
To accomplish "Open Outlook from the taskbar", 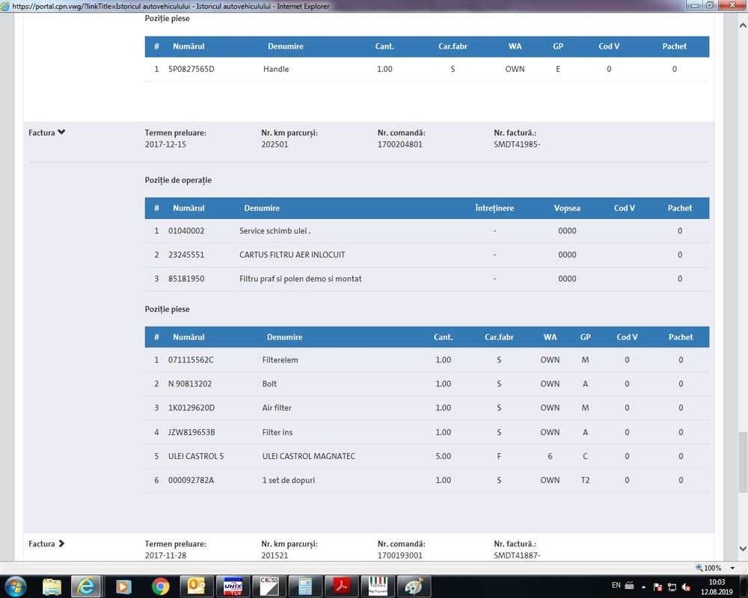I will (197, 586).
